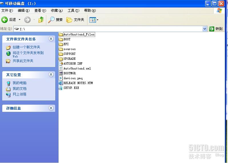
Task: Open the Search magnifier tool
Action: (51, 20)
